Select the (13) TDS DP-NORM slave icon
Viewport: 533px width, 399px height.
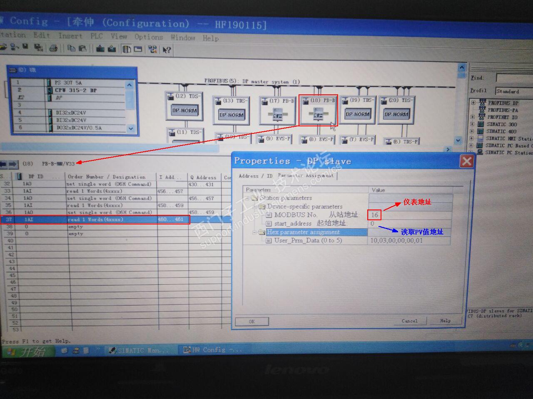pyautogui.click(x=231, y=110)
